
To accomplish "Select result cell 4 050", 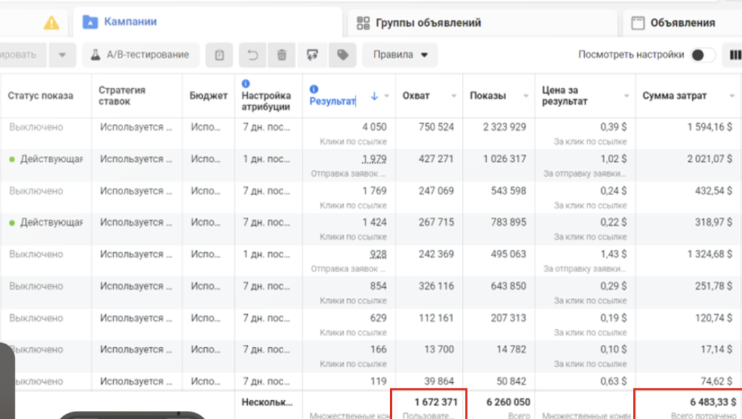I will 374,127.
